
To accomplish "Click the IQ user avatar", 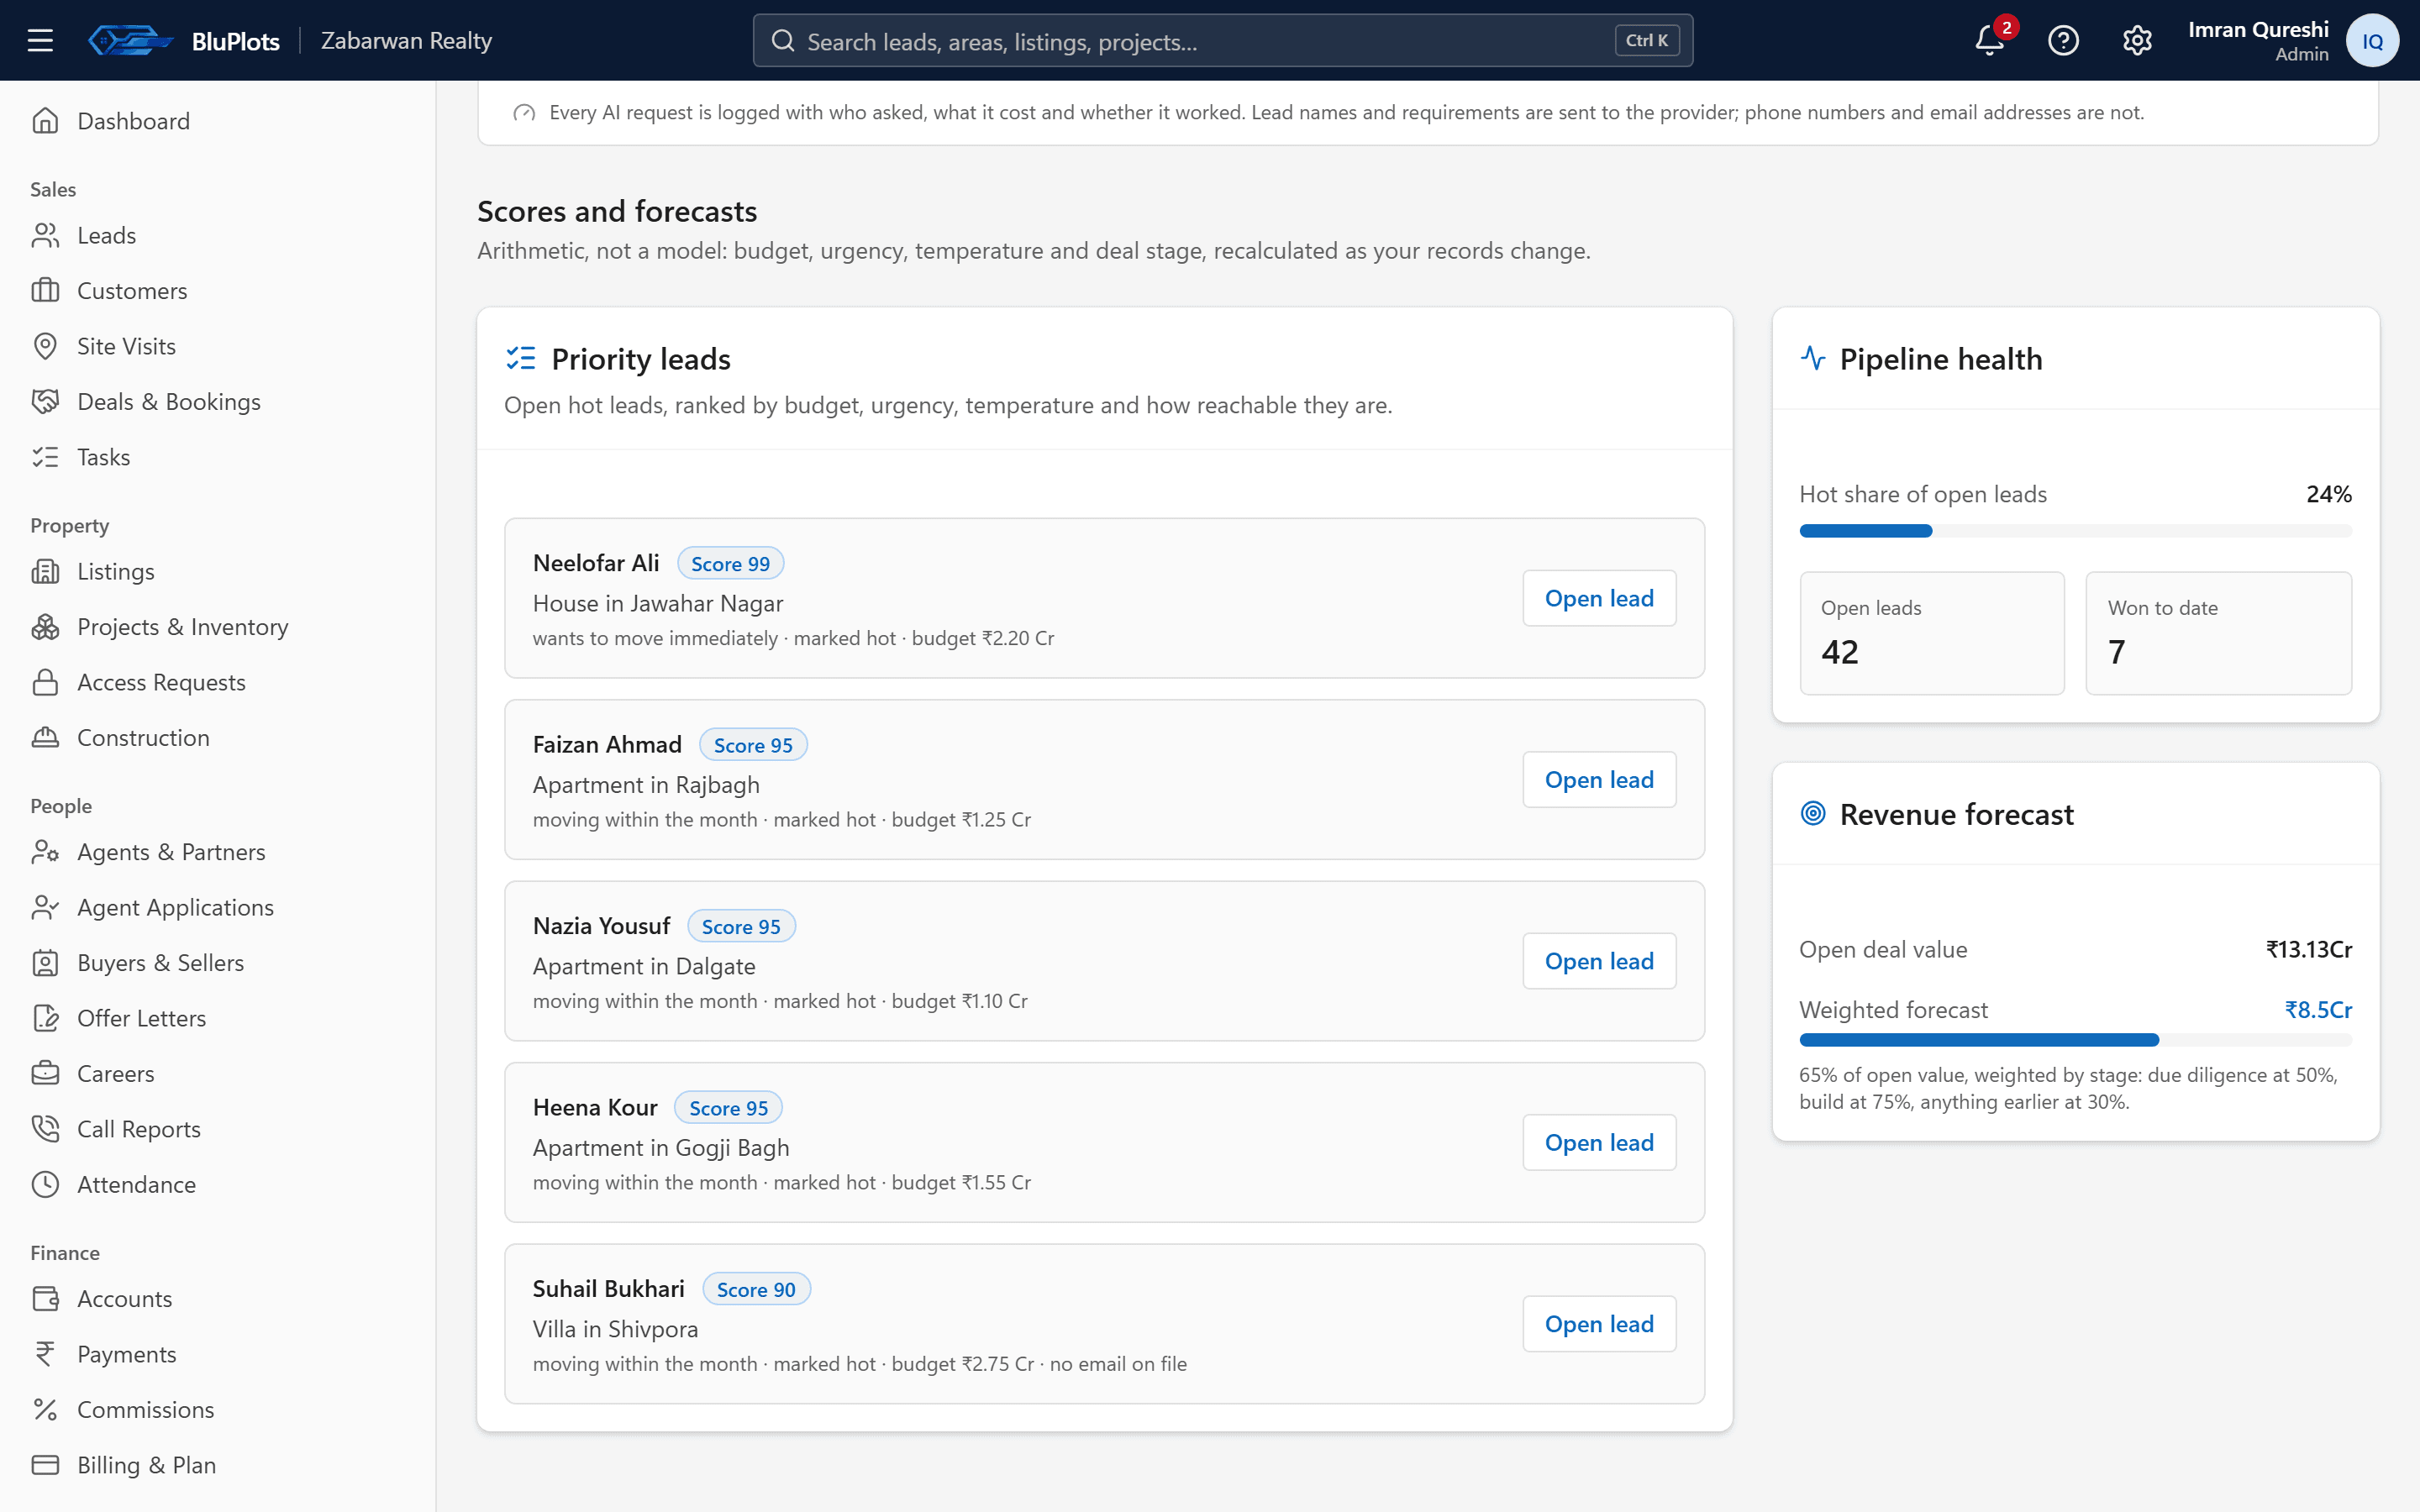I will [2372, 40].
